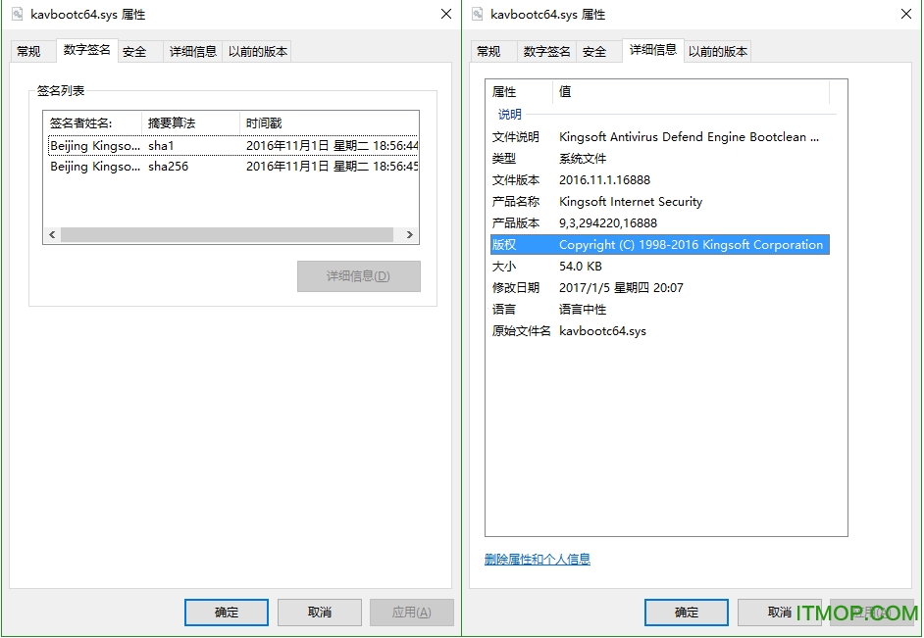Click 摘要算法 column header
Screen dimensions: 924x638
(191, 123)
